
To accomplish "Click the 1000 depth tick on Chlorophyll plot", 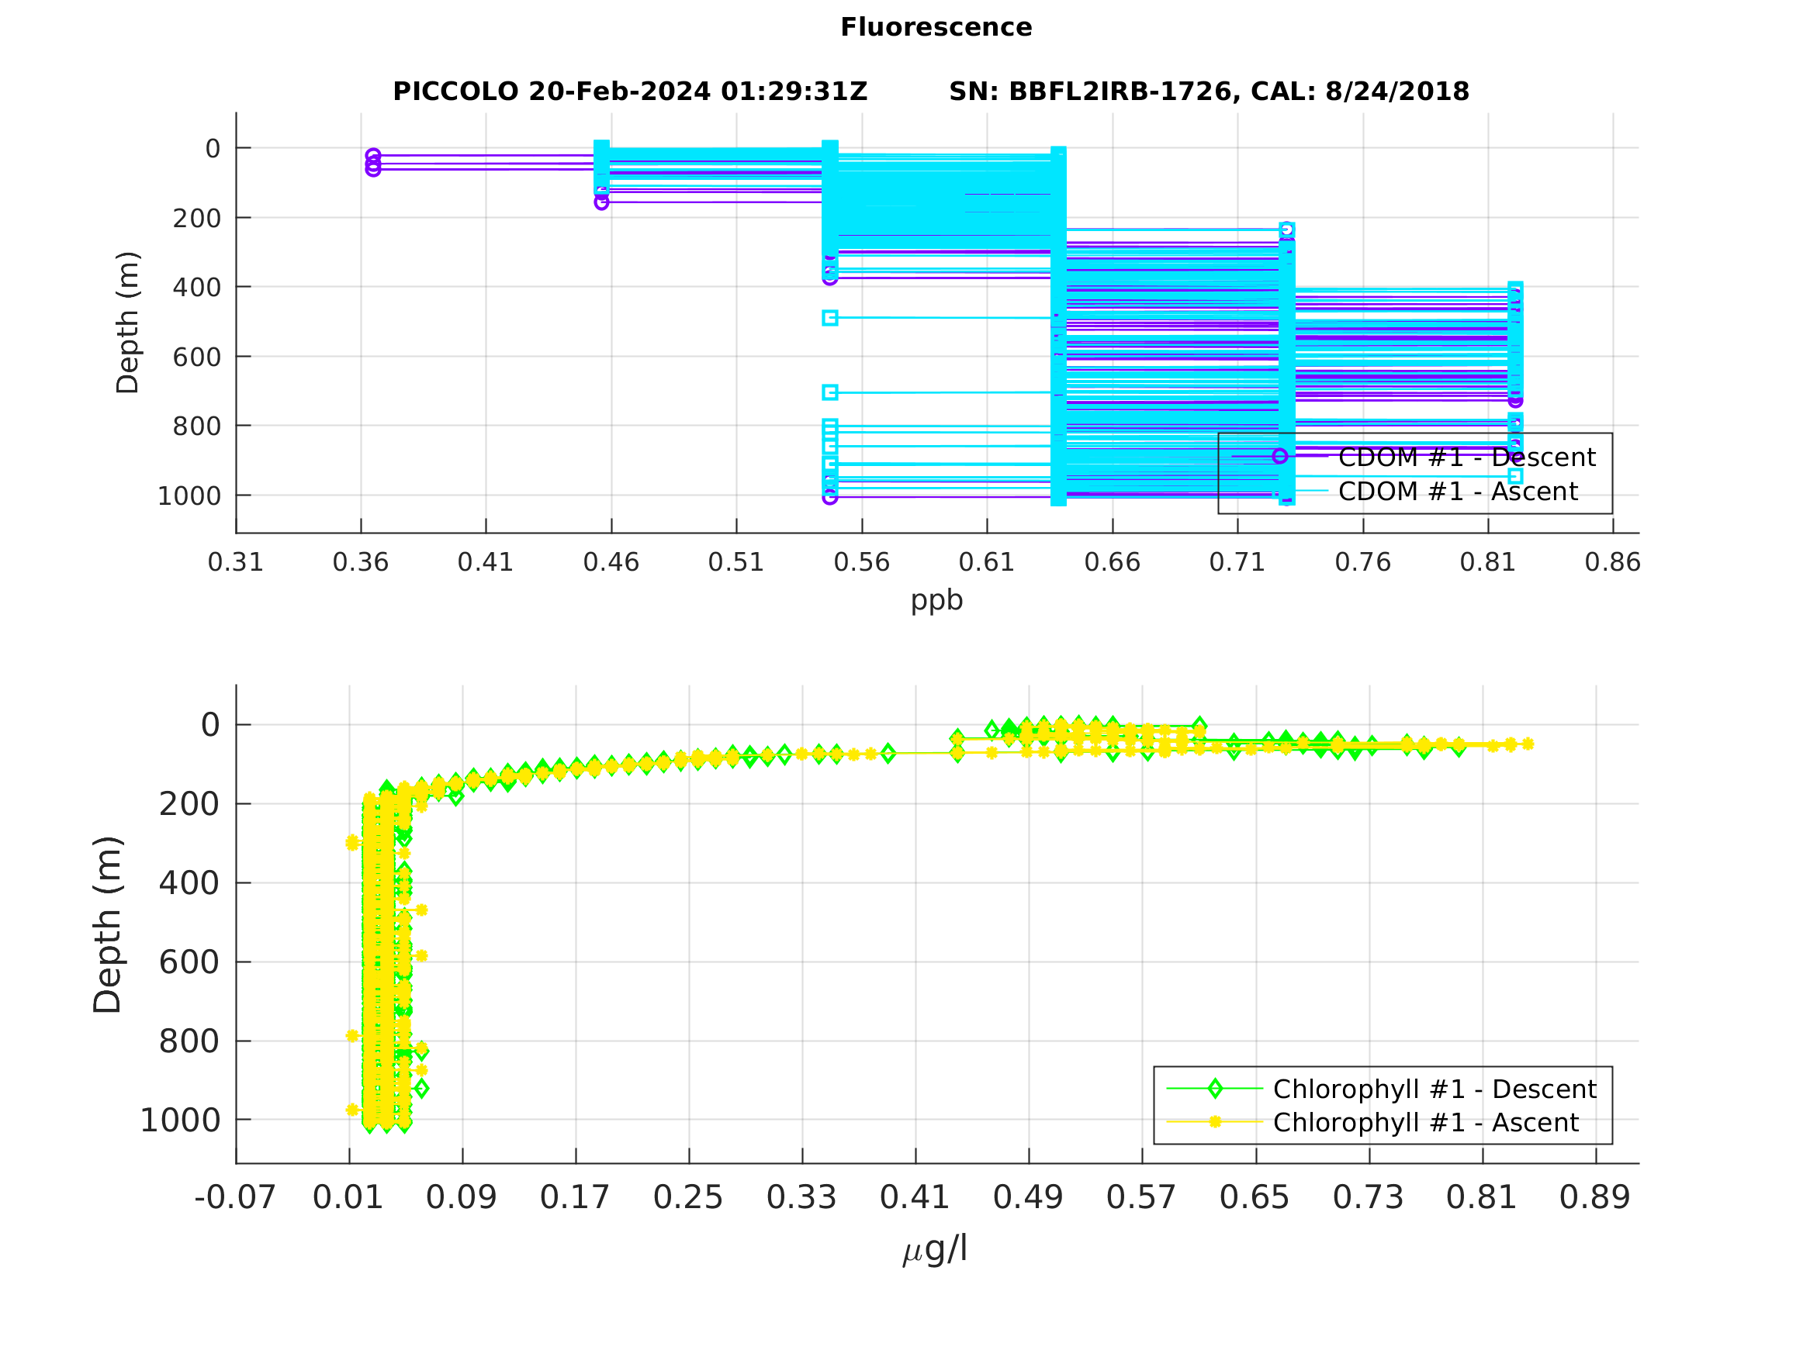I will pos(180,1120).
